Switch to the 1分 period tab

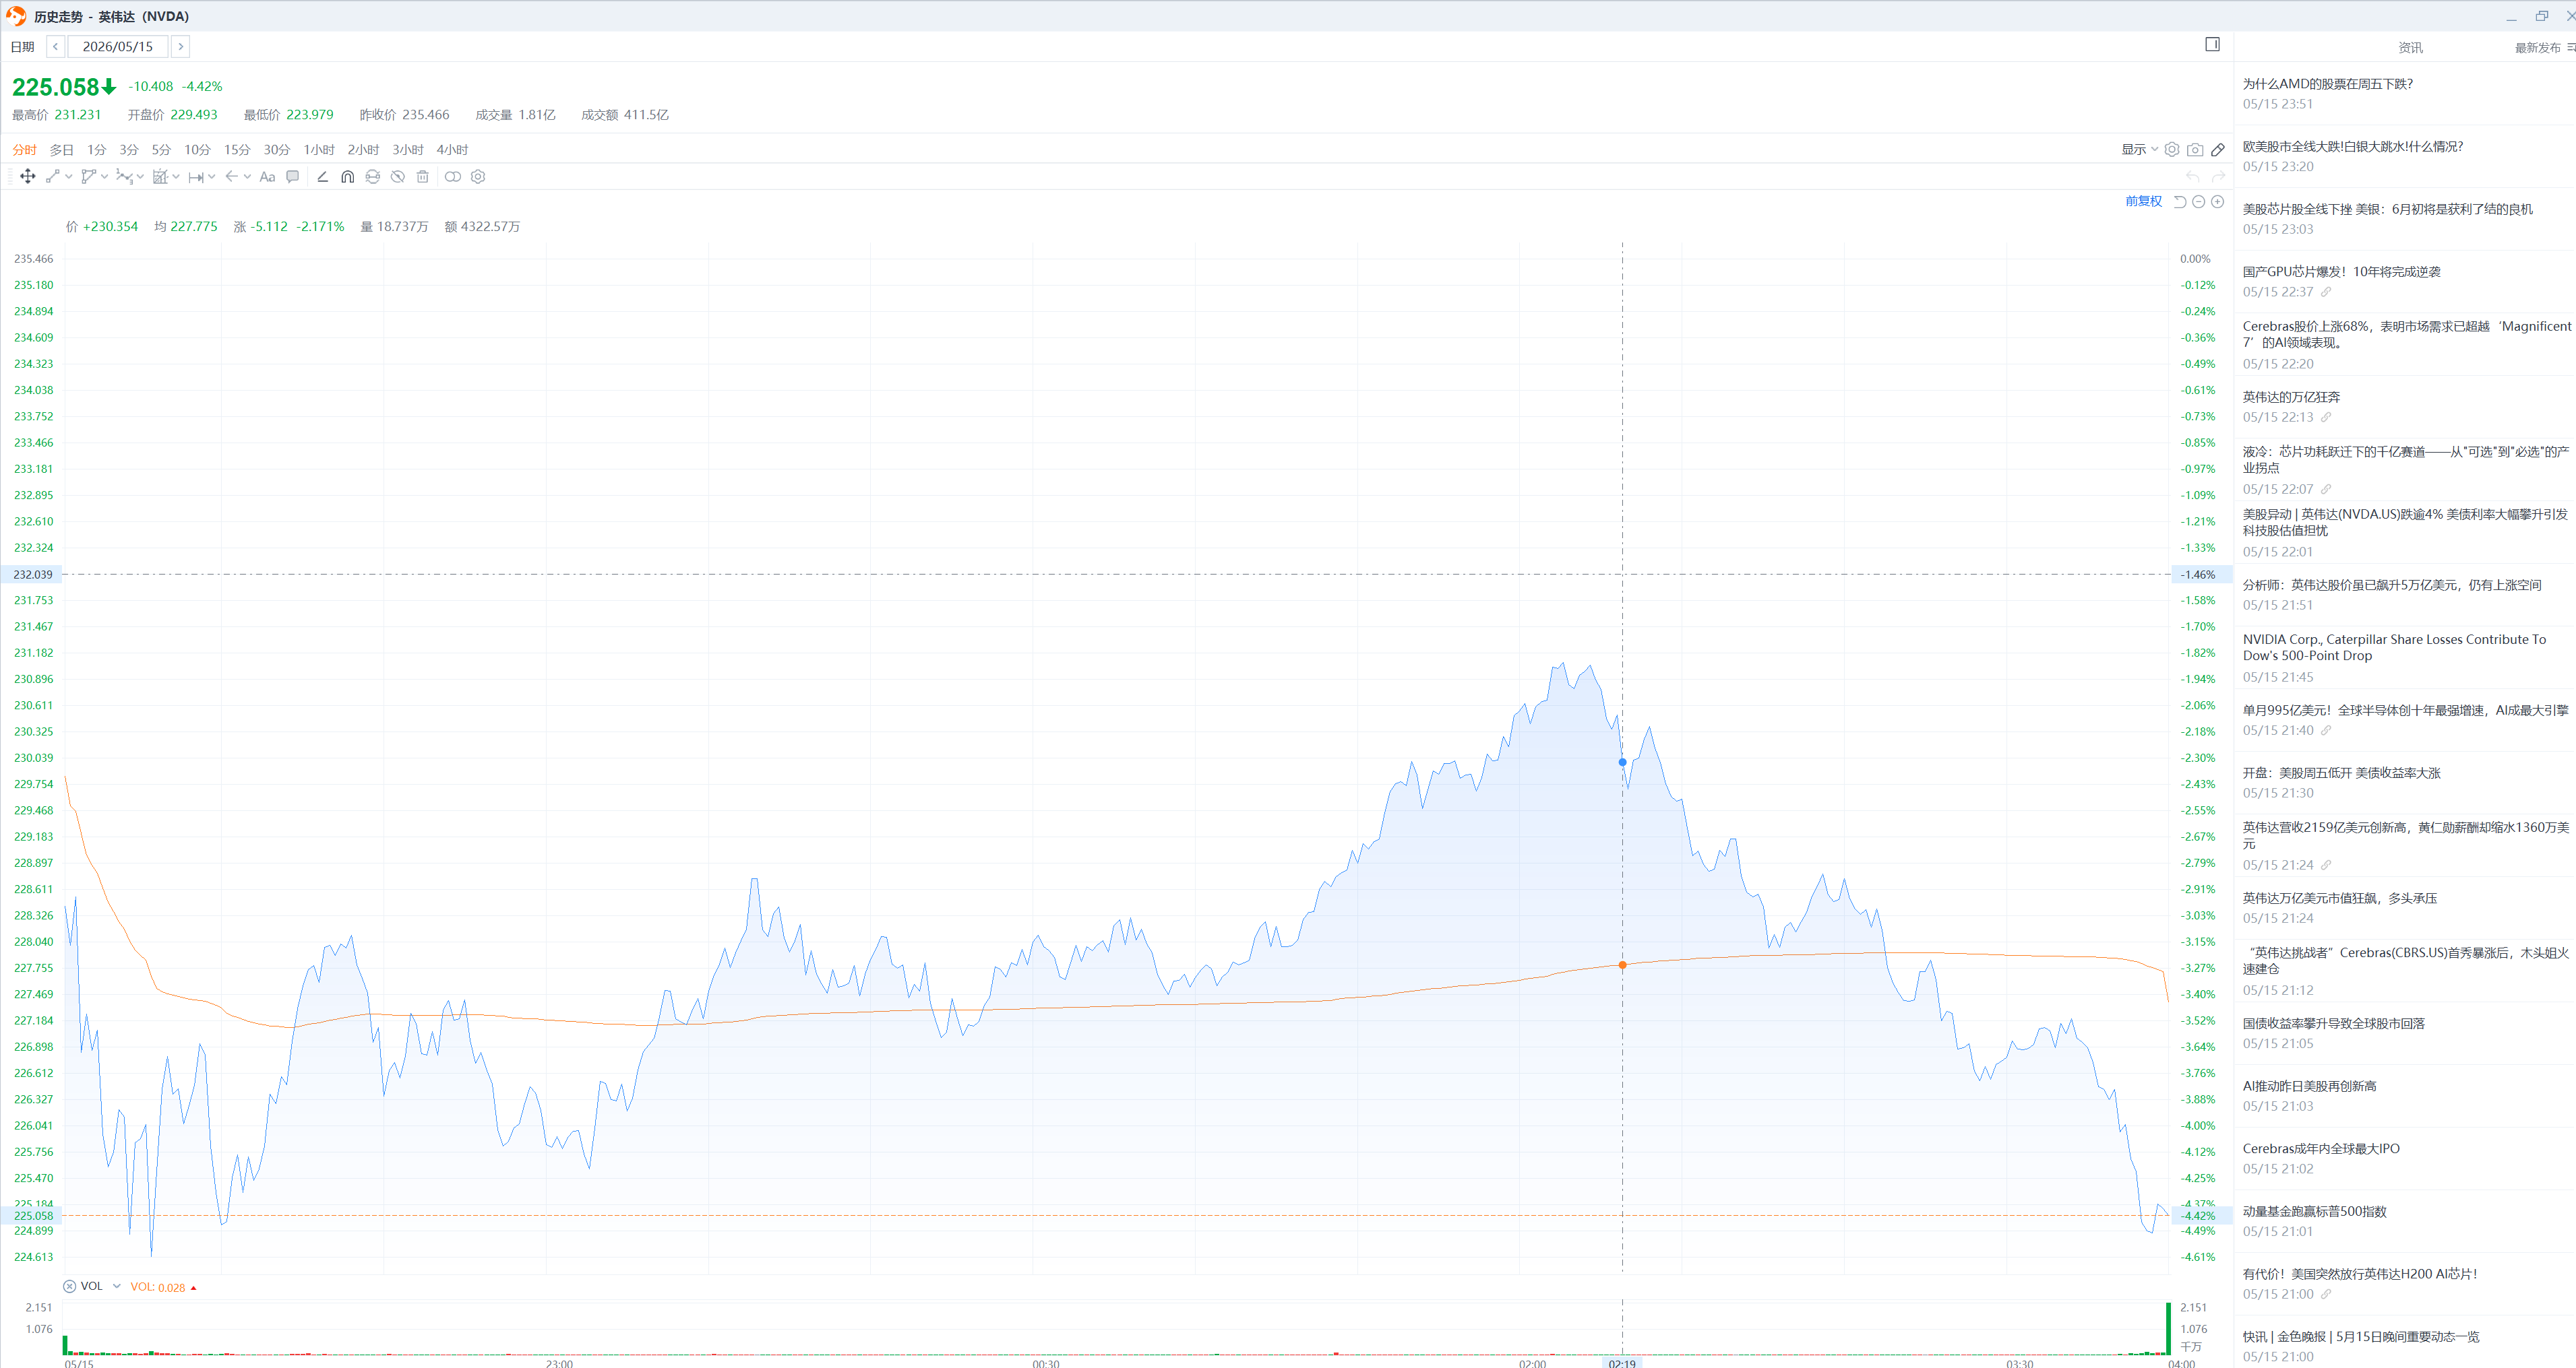tap(96, 150)
